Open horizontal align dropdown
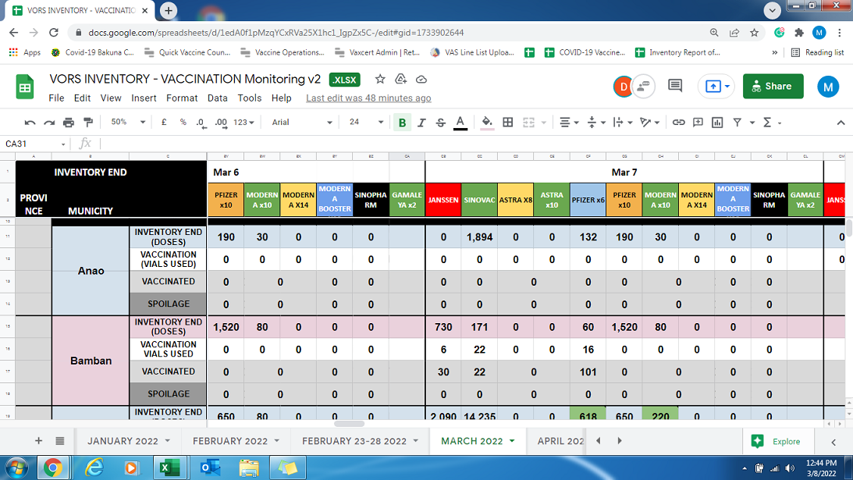The width and height of the screenshot is (853, 480). pos(569,123)
